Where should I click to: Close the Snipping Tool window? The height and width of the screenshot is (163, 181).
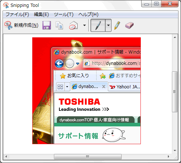point(170,4)
